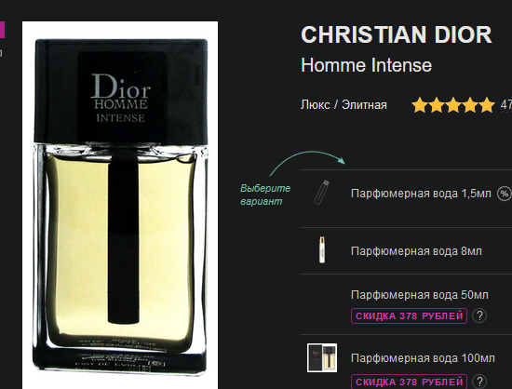512x389 pixels.
Task: Click question mark icon next to 100мл discount
Action: tap(479, 382)
